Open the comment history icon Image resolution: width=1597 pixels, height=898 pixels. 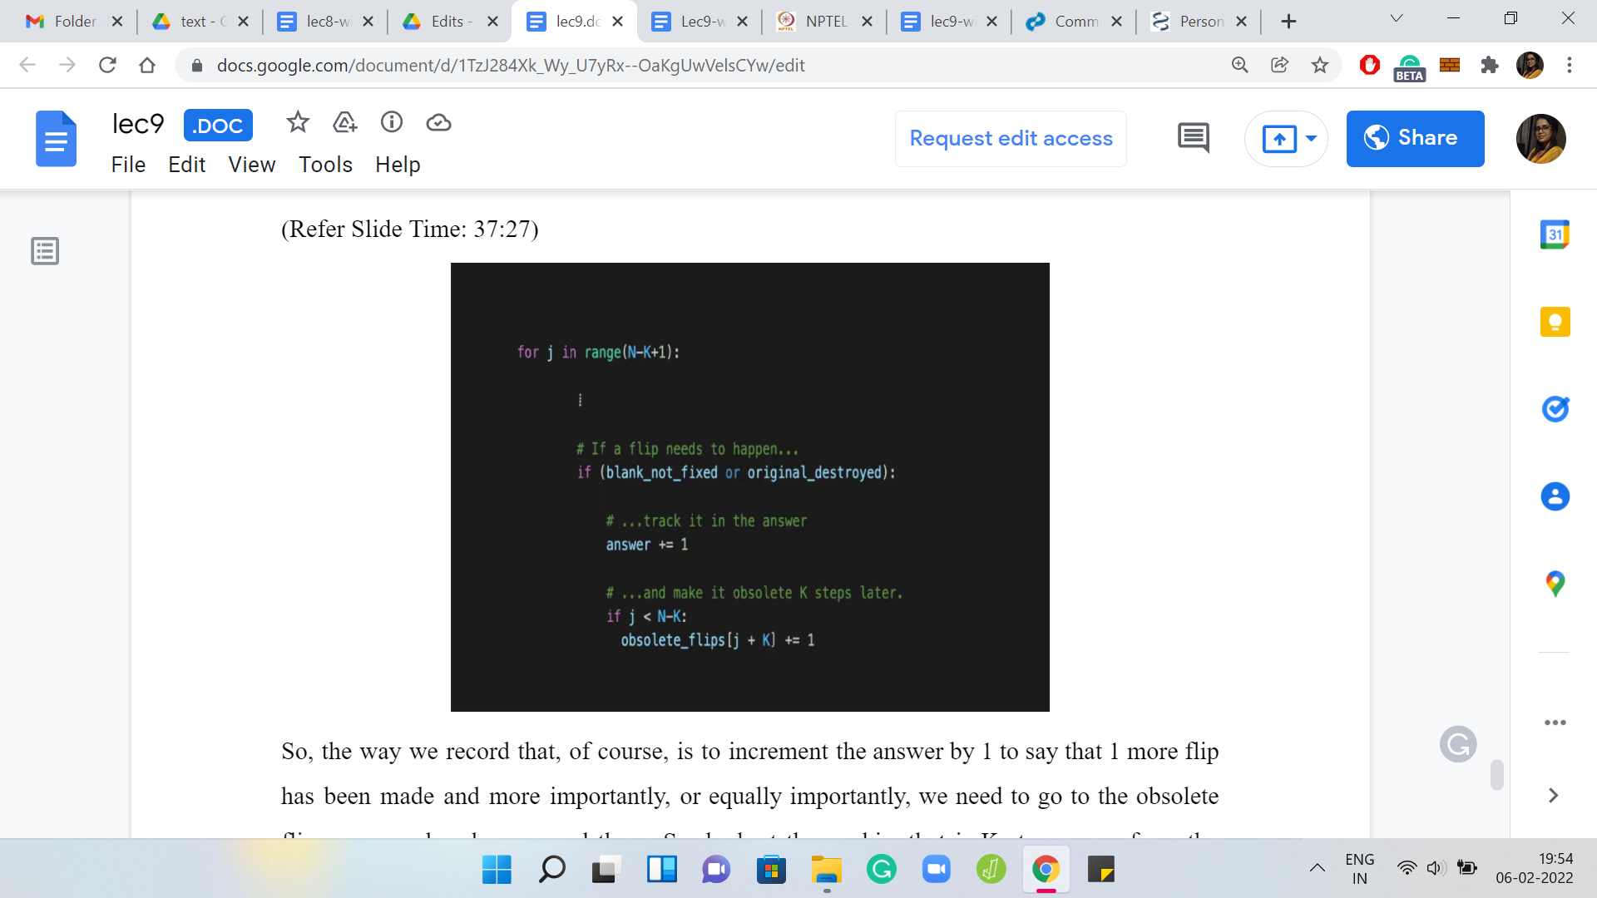[1193, 138]
